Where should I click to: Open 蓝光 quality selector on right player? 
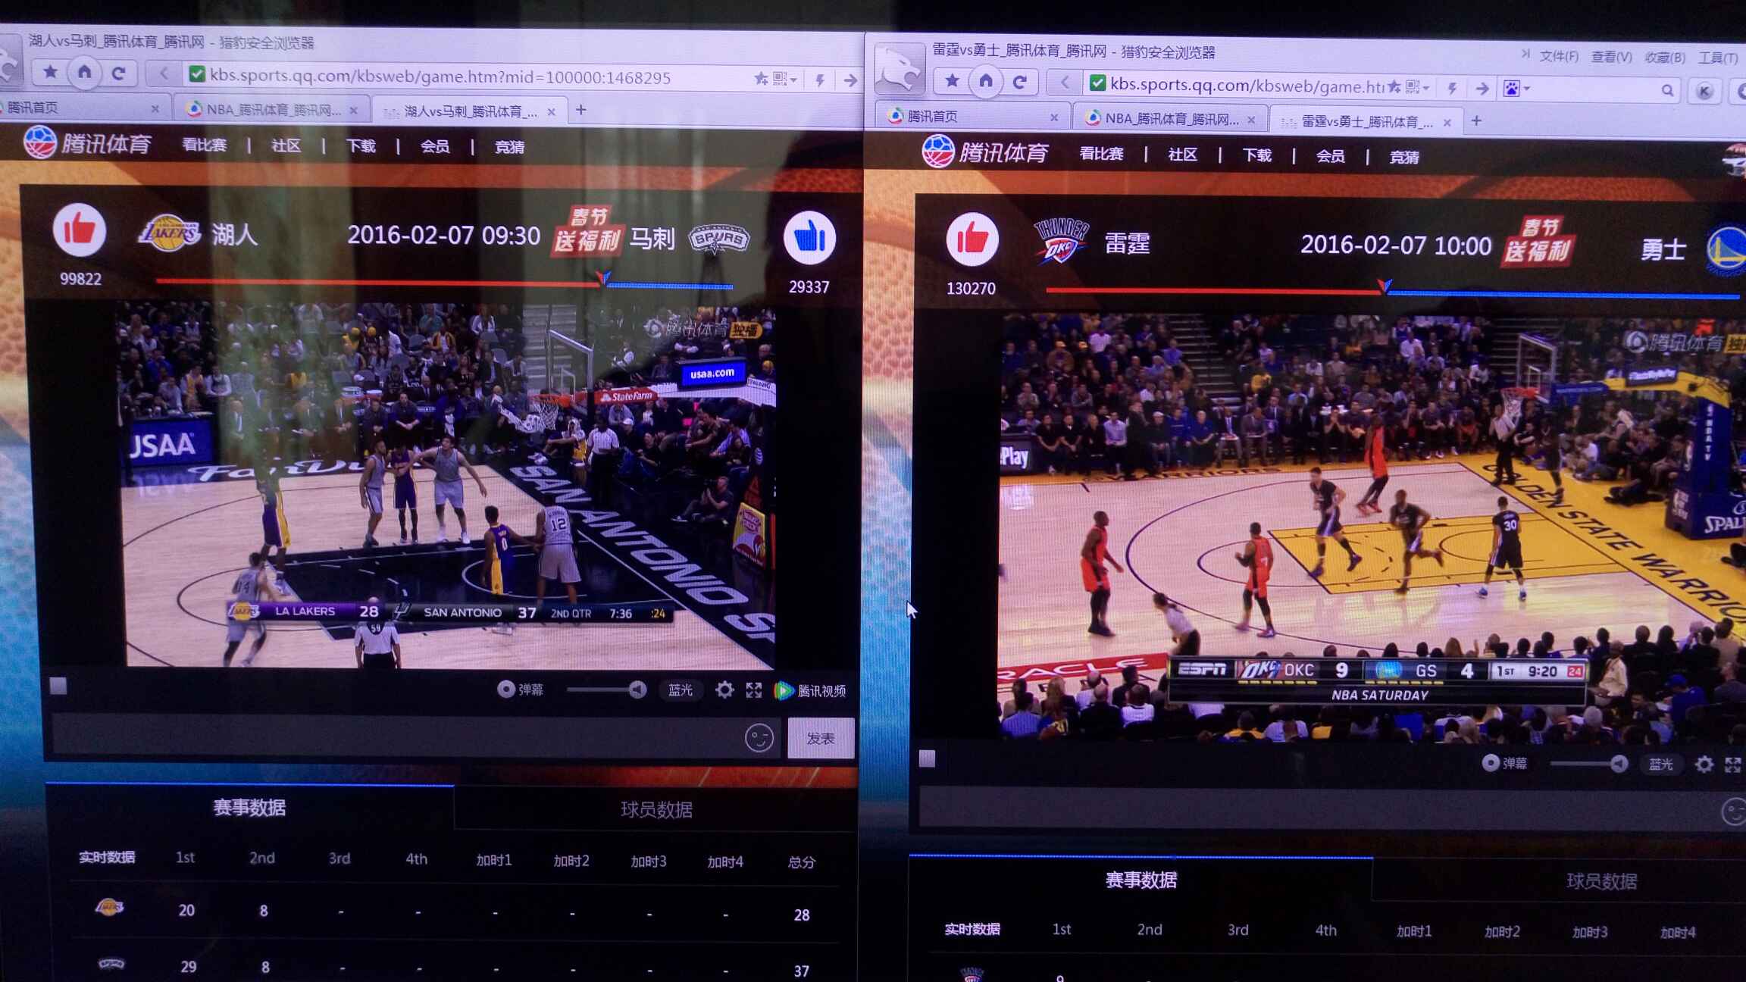1660,765
